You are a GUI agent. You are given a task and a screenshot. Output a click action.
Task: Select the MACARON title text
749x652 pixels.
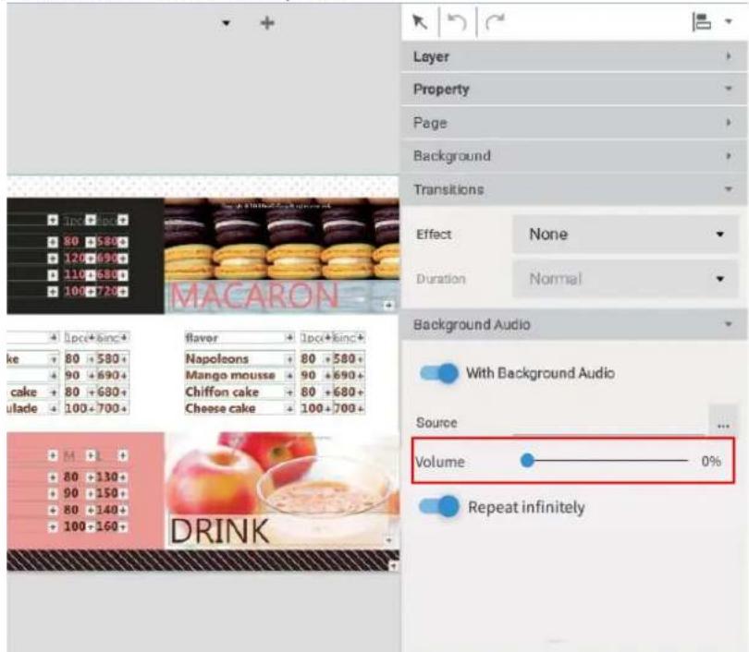(254, 296)
